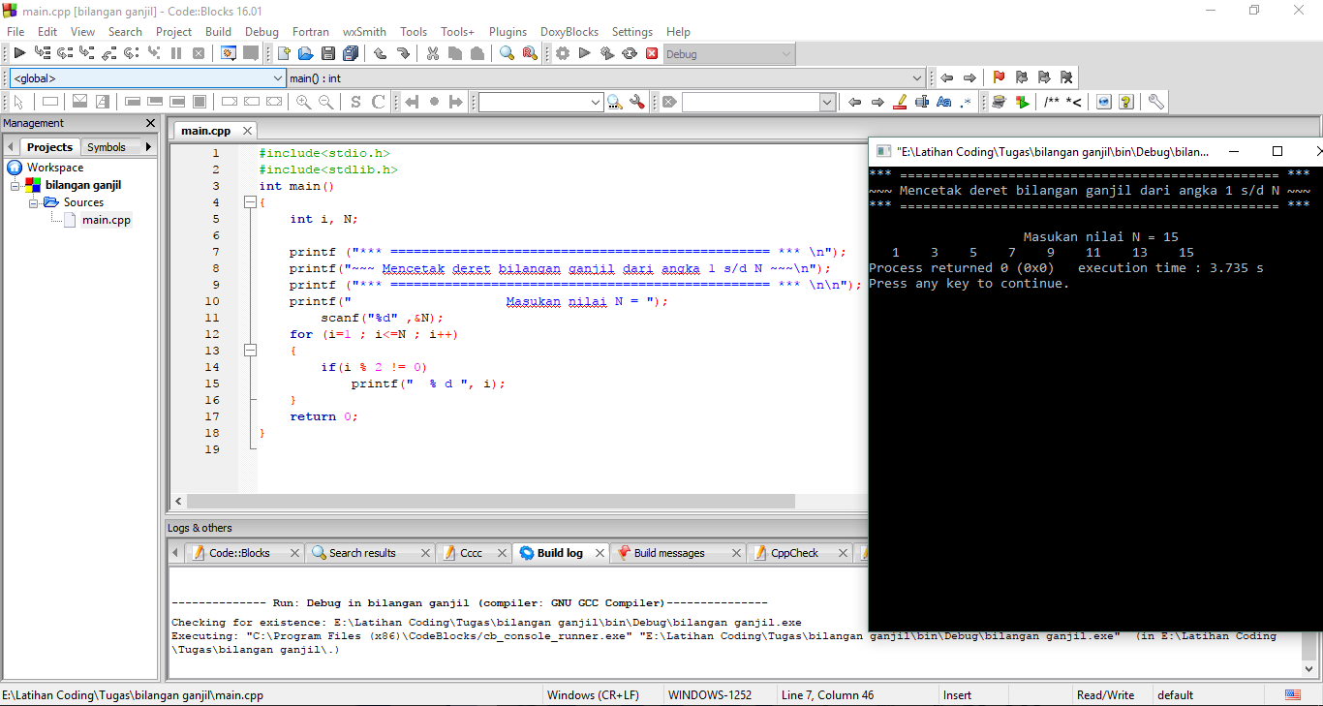1323x706 pixels.
Task: Click the language indicator in the taskbar
Action: tap(1293, 694)
